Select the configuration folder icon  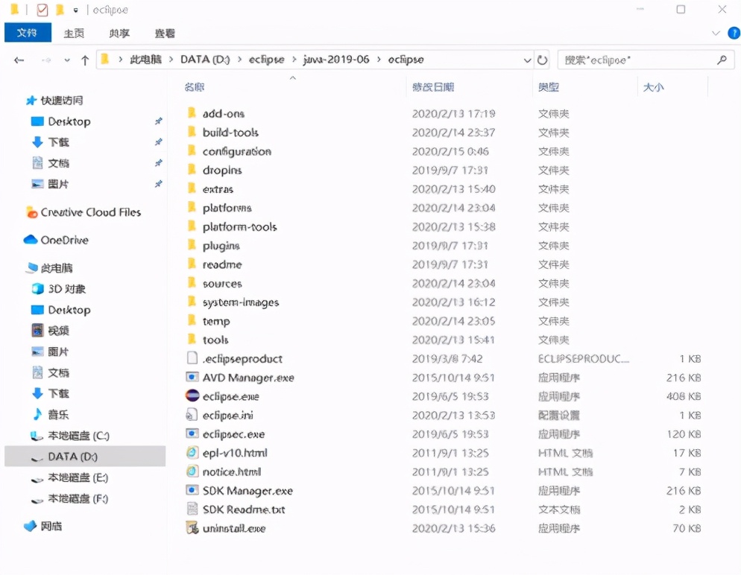[x=192, y=151]
